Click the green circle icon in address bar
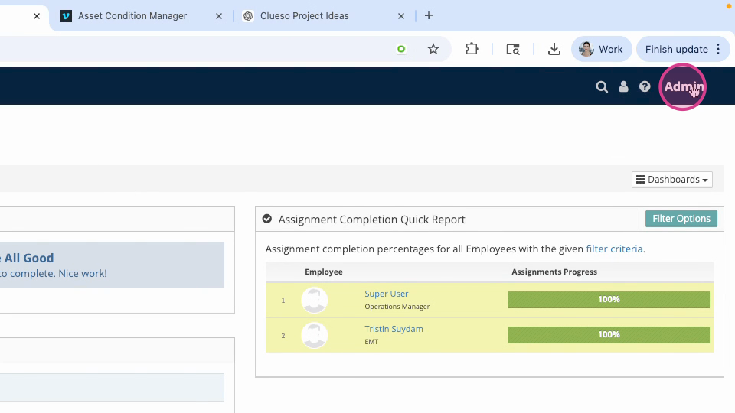The width and height of the screenshot is (735, 413). (x=401, y=49)
